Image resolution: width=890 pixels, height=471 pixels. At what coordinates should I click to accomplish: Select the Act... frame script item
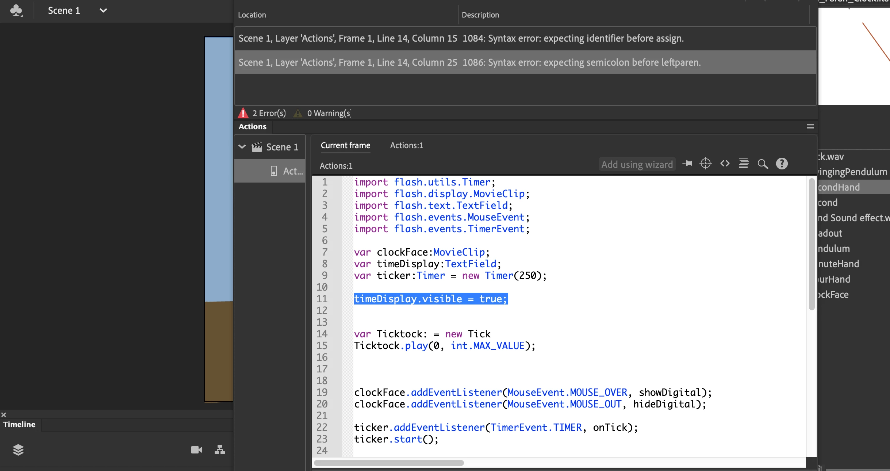click(x=288, y=171)
